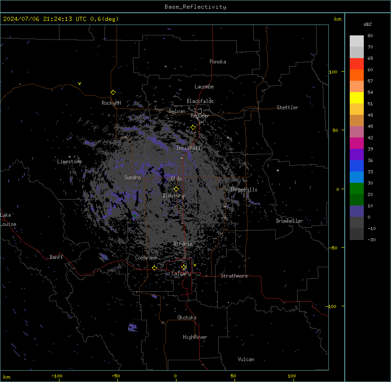Screen dimensions: 391x382
Task: Click the Base_Reflectivity title
Action: pyautogui.click(x=195, y=7)
